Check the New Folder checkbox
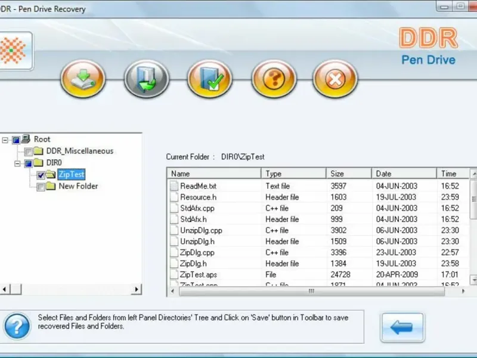The image size is (477, 358). [41, 187]
